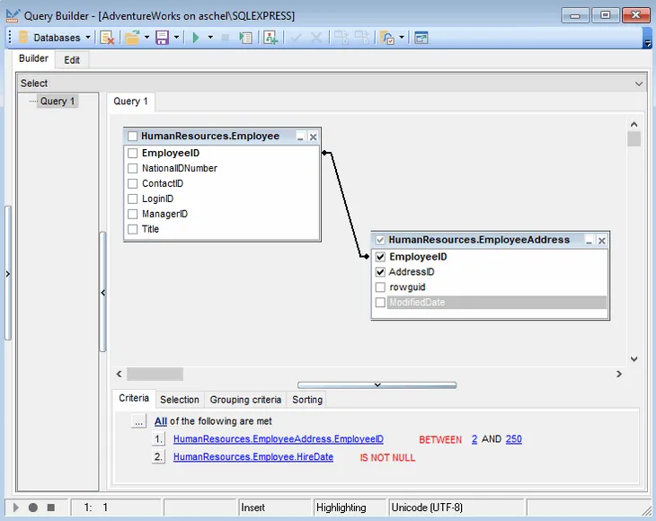Open the Sorting tab
656x521 pixels.
coord(307,400)
